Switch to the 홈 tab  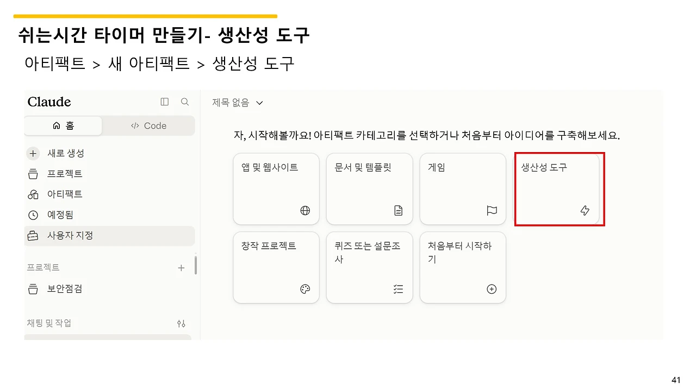pos(63,125)
